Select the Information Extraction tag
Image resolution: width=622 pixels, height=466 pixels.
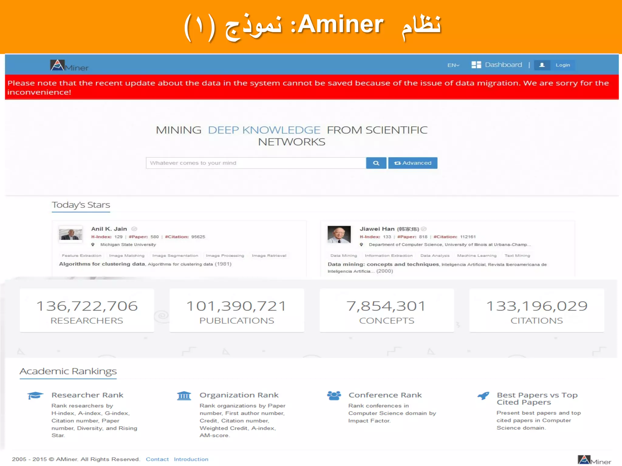click(389, 255)
